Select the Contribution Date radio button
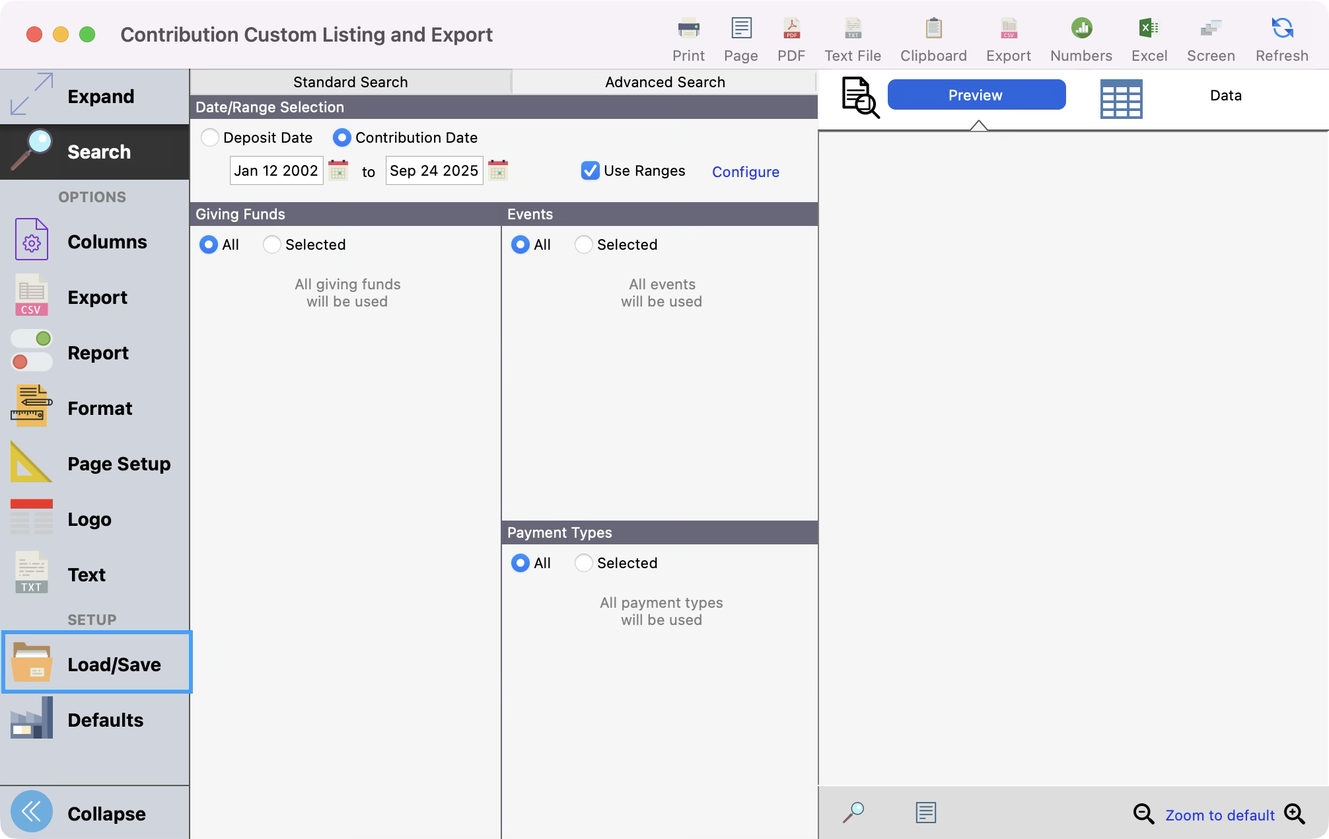The image size is (1329, 839). (342, 137)
